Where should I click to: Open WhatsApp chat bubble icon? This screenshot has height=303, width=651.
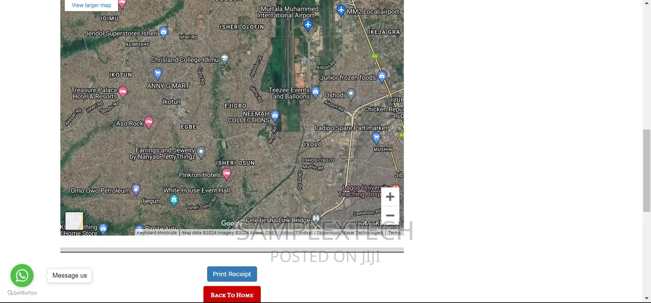[22, 276]
